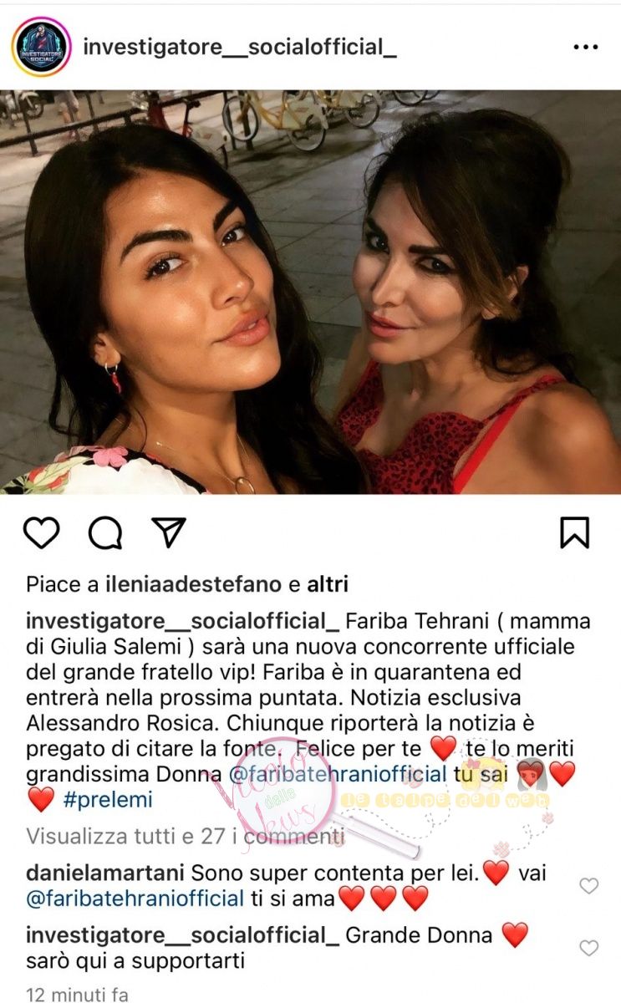The height and width of the screenshot is (1003, 621).
Task: Share the post with paper plane icon
Action: pyautogui.click(x=169, y=532)
